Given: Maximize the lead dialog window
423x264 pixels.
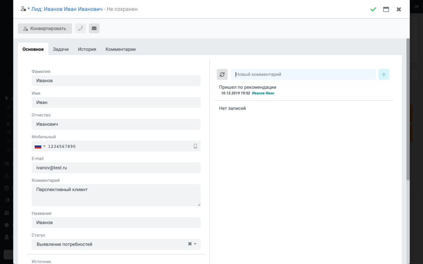Looking at the screenshot, I should (x=386, y=9).
